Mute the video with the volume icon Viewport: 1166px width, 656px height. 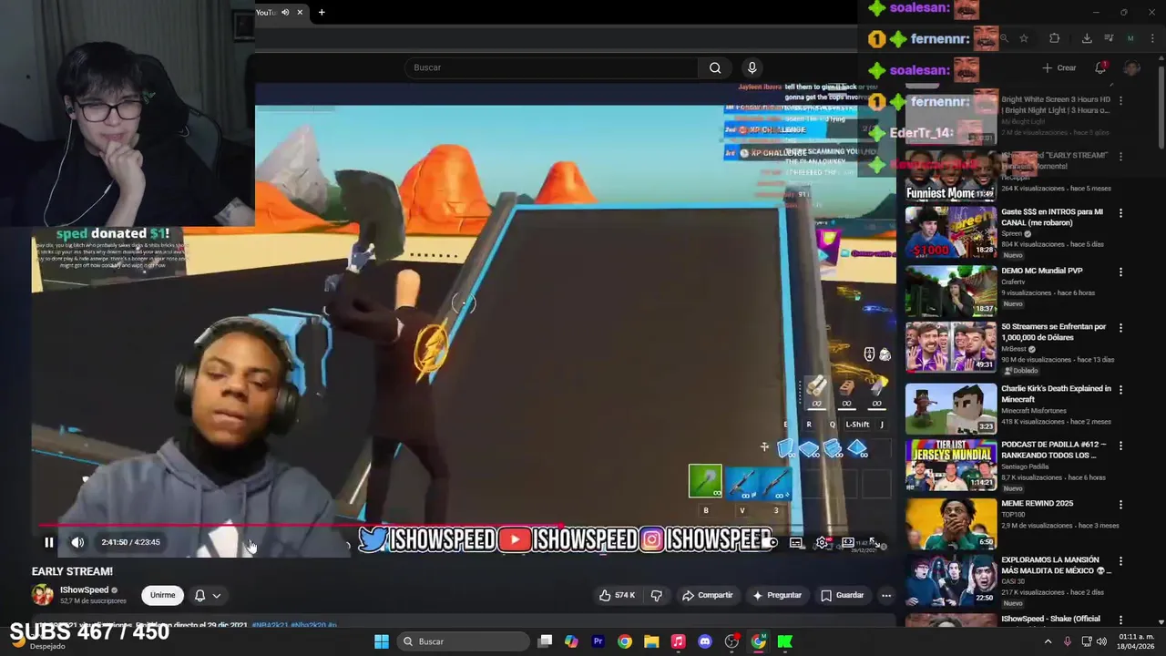click(x=78, y=542)
